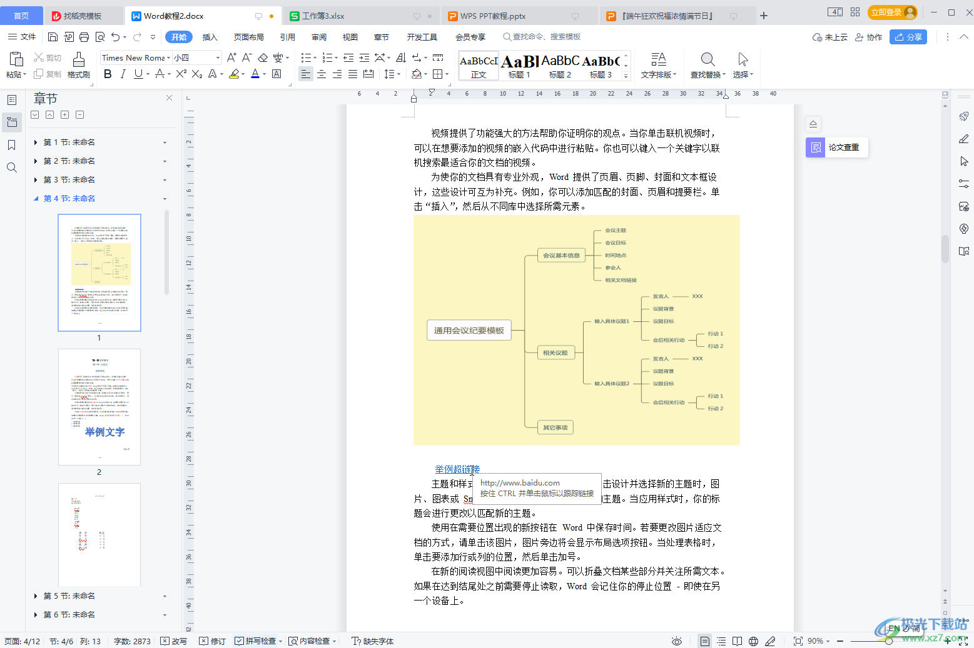Open the search panel in left sidebar

[12, 167]
